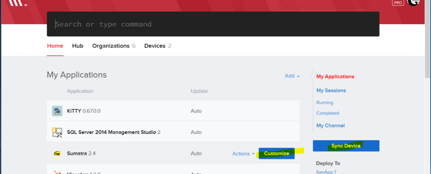Click the Update column header
This screenshot has height=174, width=431.
199,91
